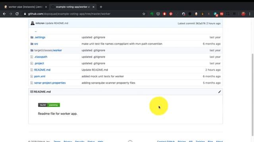Image resolution: width=254 pixels, height=142 pixels.
Task: Open 'Update README.md' commit in README row
Action: point(95,70)
